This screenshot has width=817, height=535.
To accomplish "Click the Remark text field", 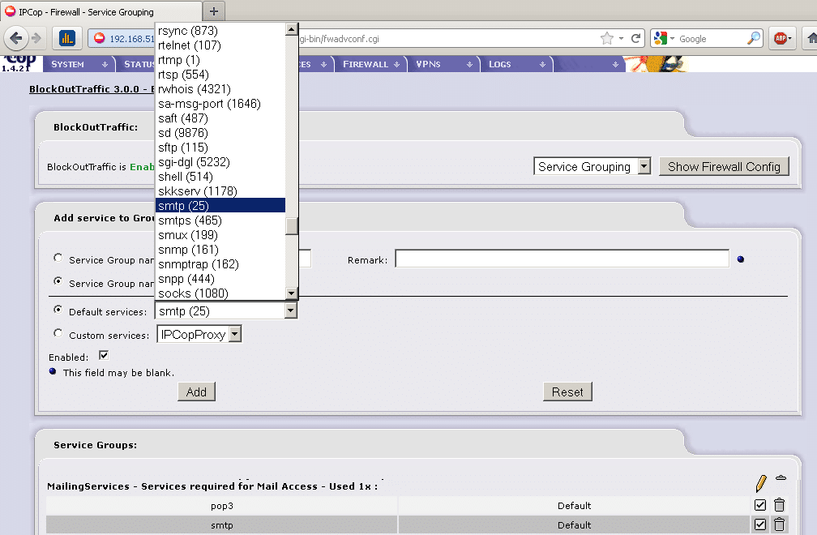I will point(562,259).
